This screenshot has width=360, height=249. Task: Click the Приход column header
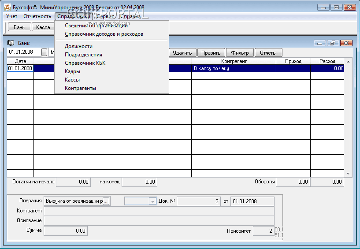[293, 61]
